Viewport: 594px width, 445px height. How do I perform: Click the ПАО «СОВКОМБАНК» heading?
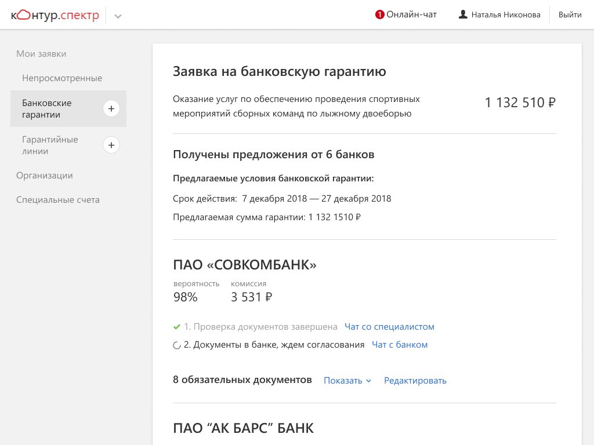[245, 265]
